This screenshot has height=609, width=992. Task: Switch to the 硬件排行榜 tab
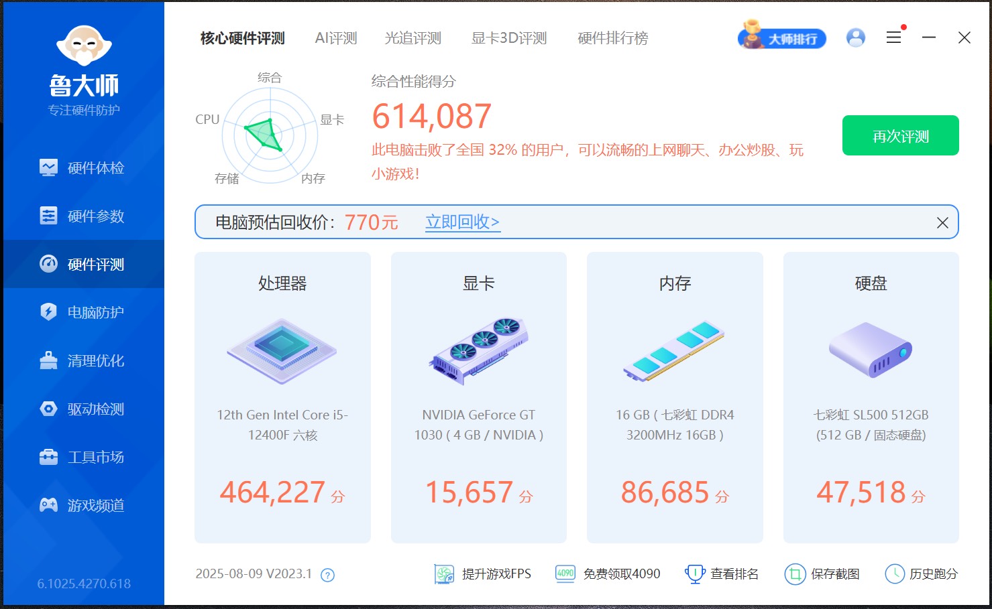tap(613, 38)
